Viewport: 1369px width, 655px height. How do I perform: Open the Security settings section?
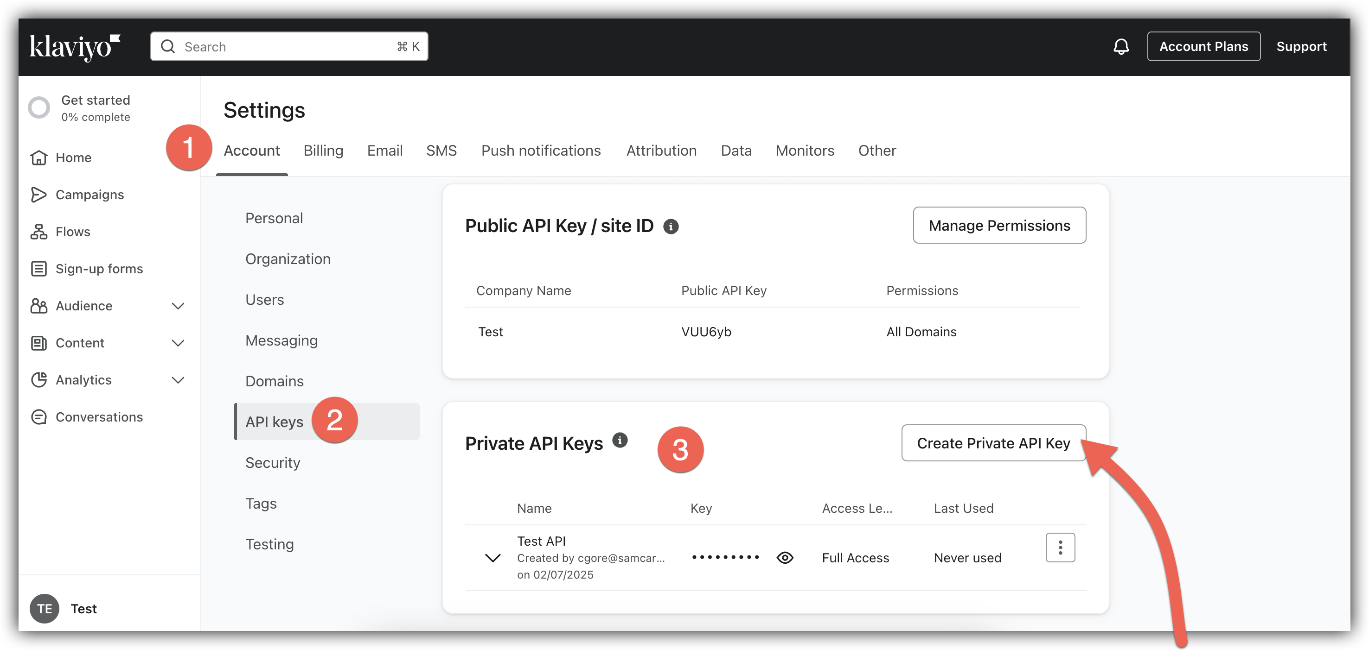[273, 463]
